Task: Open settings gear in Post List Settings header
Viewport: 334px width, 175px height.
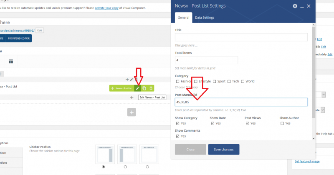Action: click(295, 6)
